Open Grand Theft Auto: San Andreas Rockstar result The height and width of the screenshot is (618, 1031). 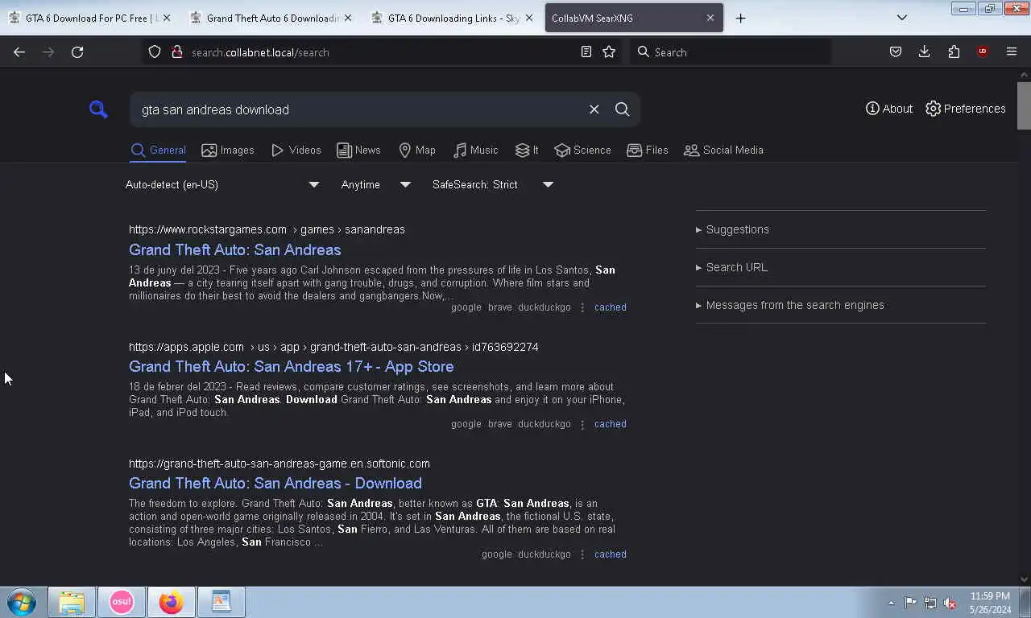tap(234, 249)
